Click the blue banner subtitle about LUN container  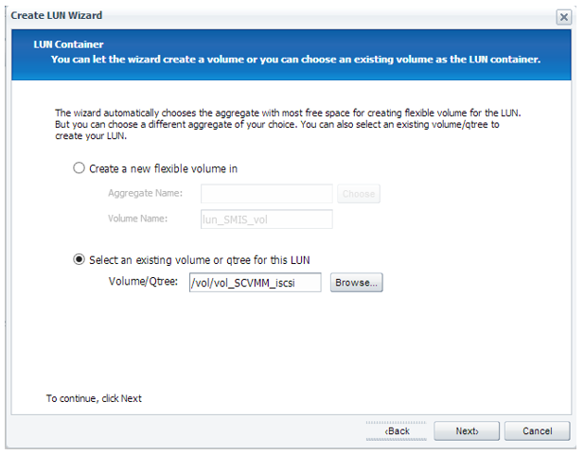pos(295,60)
